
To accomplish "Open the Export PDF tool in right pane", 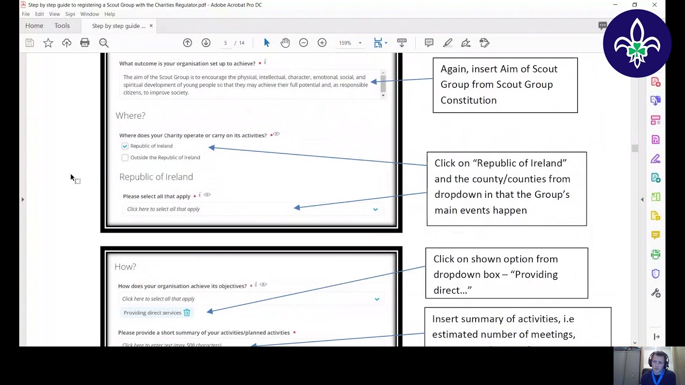I will [656, 101].
